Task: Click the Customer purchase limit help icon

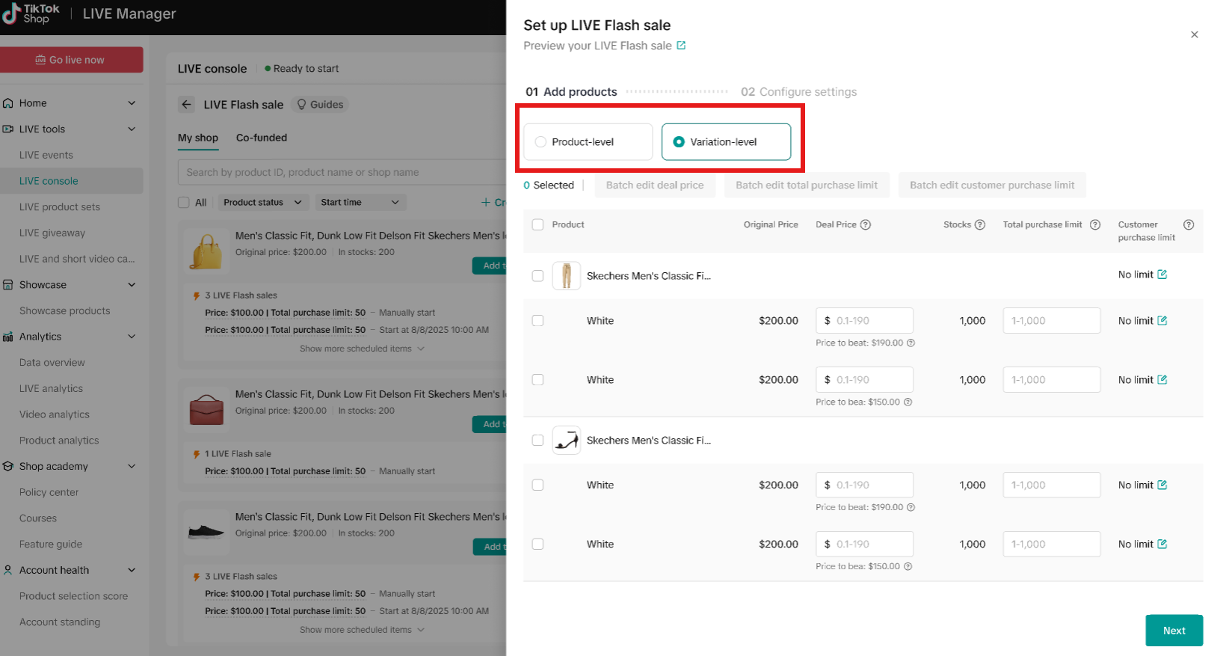Action: pos(1189,224)
